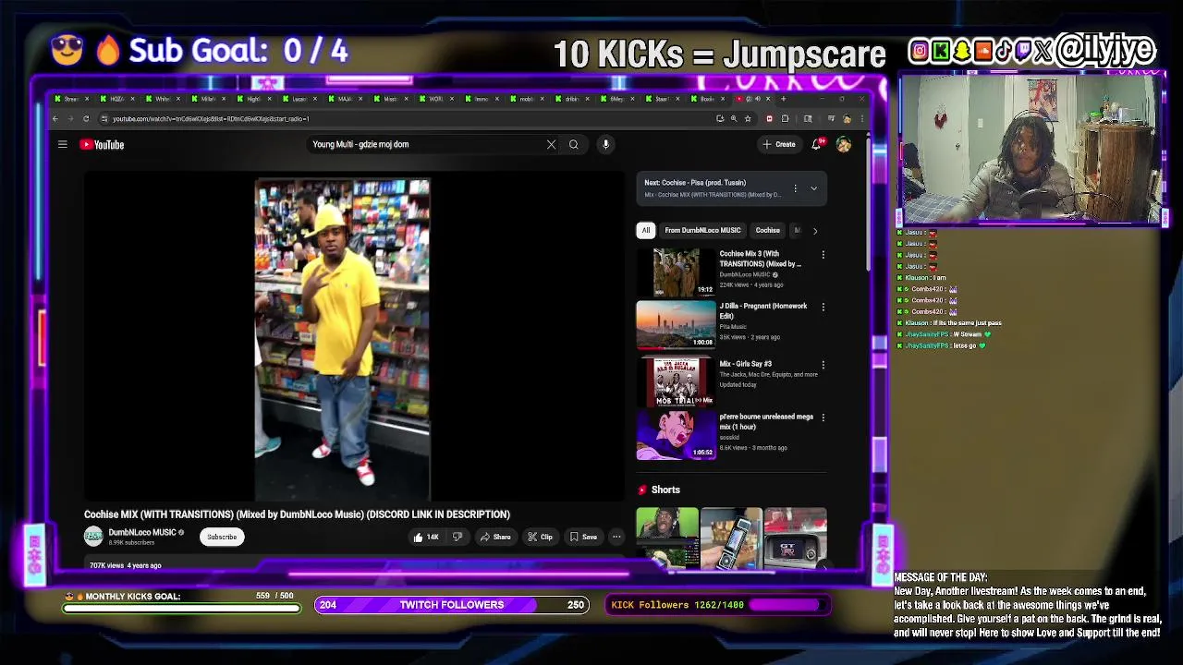The image size is (1183, 665).
Task: Click the streamer webcam feed
Action: click(1031, 149)
